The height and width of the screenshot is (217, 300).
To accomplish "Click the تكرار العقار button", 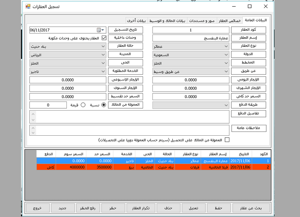I will [x=141, y=208].
